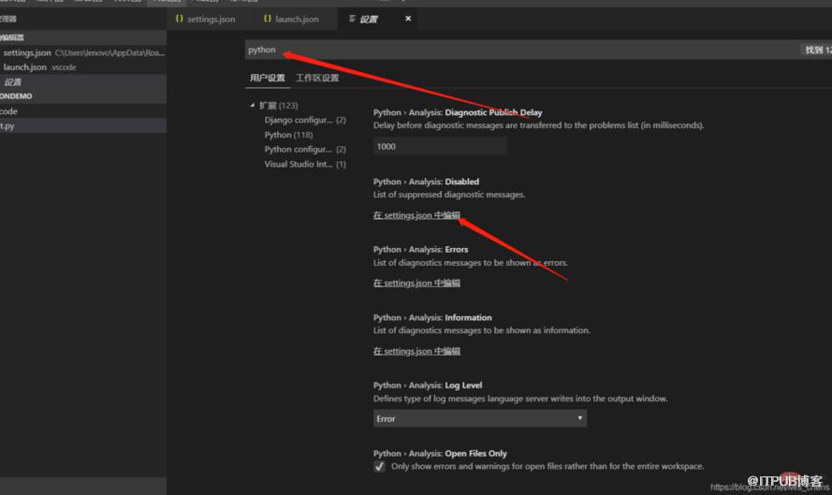Click the Python Analysis: Disabled setting title

click(426, 182)
